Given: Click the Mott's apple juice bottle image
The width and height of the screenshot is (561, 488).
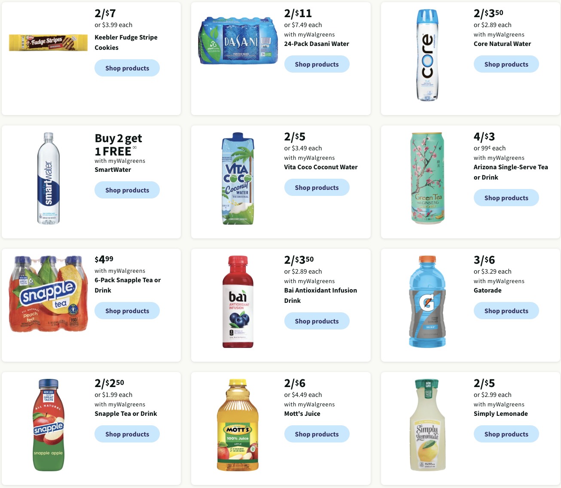Looking at the screenshot, I should pos(238,425).
